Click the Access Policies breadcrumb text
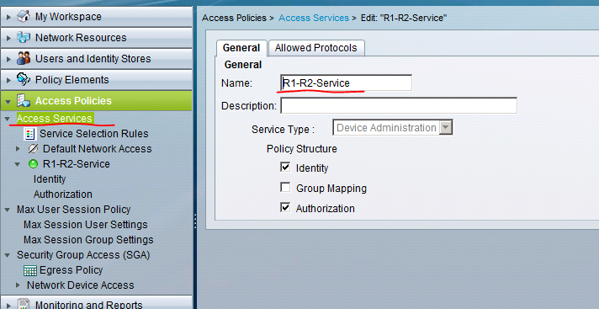 tap(234, 18)
